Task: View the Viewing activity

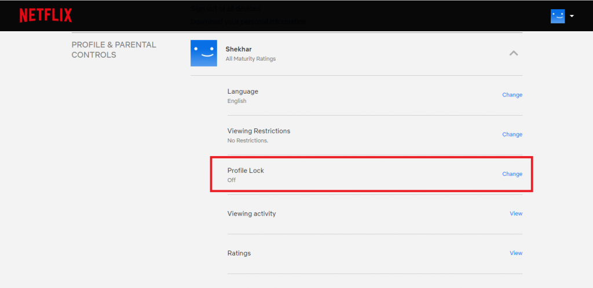Action: click(x=516, y=213)
